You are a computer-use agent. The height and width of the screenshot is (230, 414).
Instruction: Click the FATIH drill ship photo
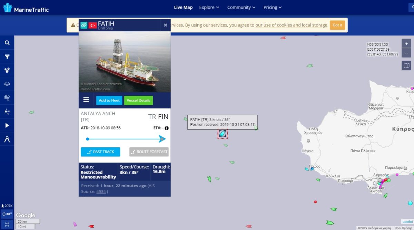125,62
